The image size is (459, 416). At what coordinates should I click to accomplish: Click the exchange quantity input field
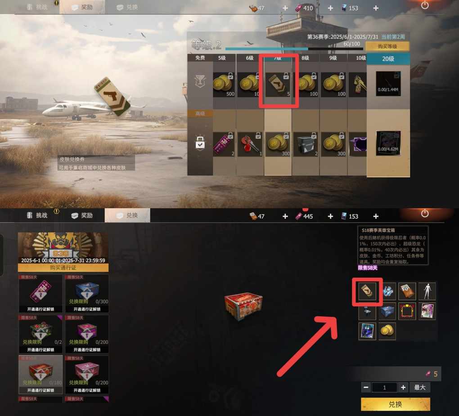(384, 387)
